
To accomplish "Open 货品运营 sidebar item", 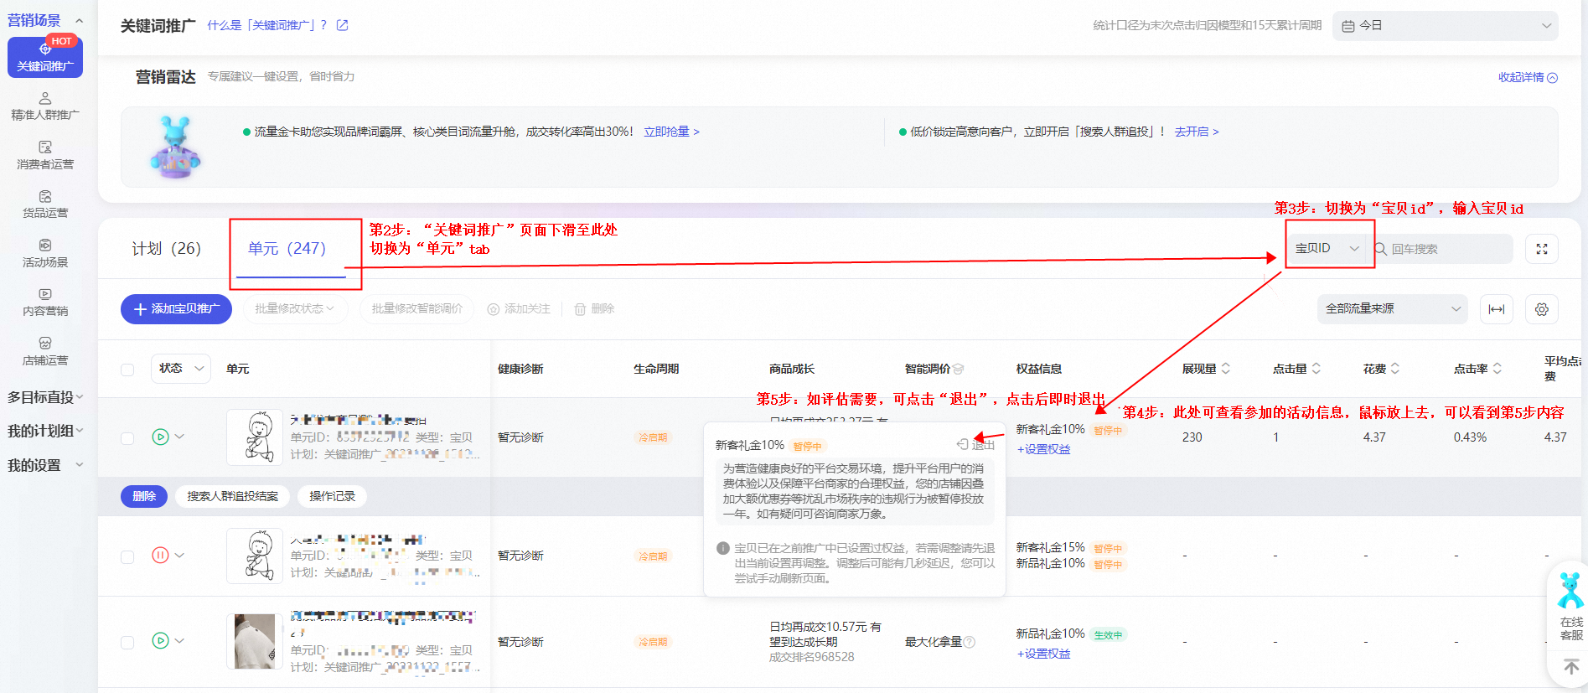I will 45,204.
